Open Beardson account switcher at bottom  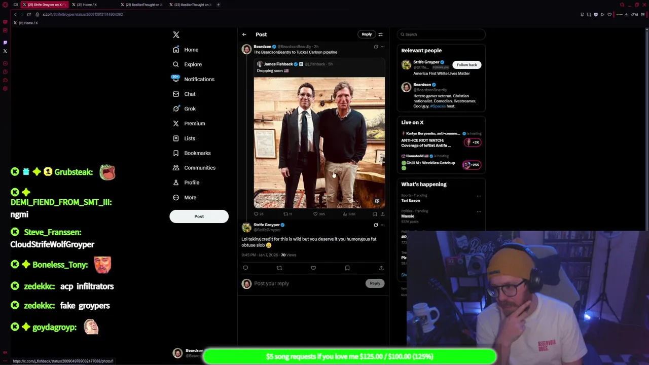click(188, 353)
